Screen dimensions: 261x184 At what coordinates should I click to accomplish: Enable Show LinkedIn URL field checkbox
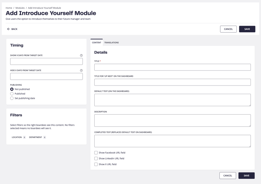point(96,158)
